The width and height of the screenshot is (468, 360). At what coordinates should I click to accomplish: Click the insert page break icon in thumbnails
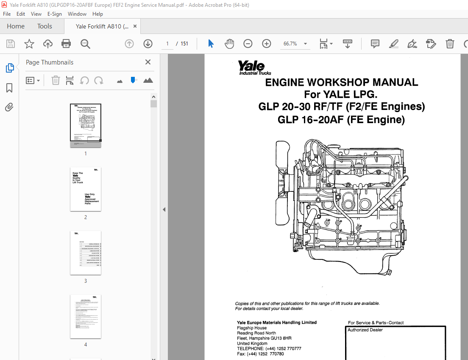(x=70, y=80)
